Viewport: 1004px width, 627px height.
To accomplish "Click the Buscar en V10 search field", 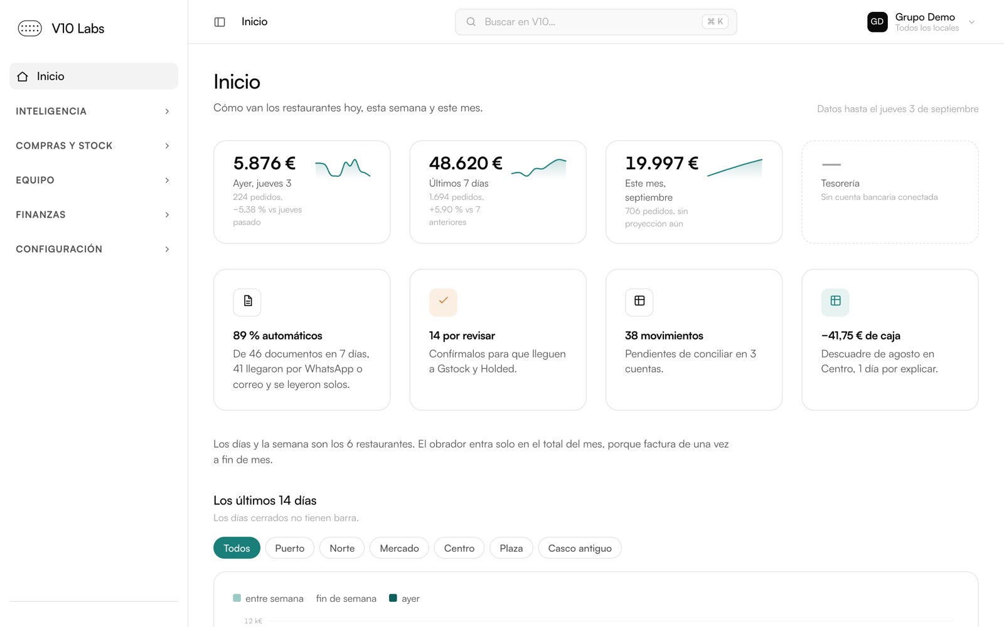I will point(595,22).
